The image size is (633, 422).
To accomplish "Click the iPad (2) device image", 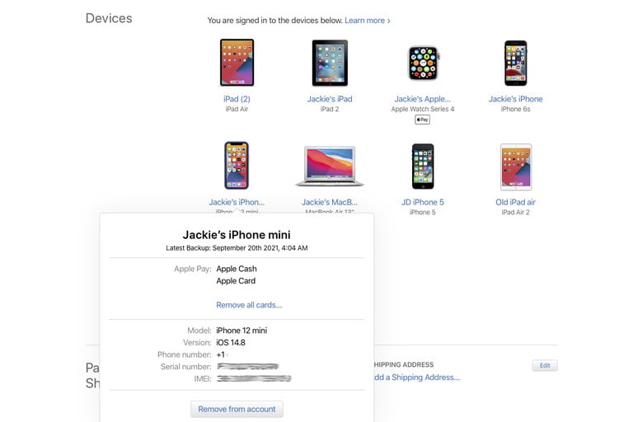I will 237,63.
